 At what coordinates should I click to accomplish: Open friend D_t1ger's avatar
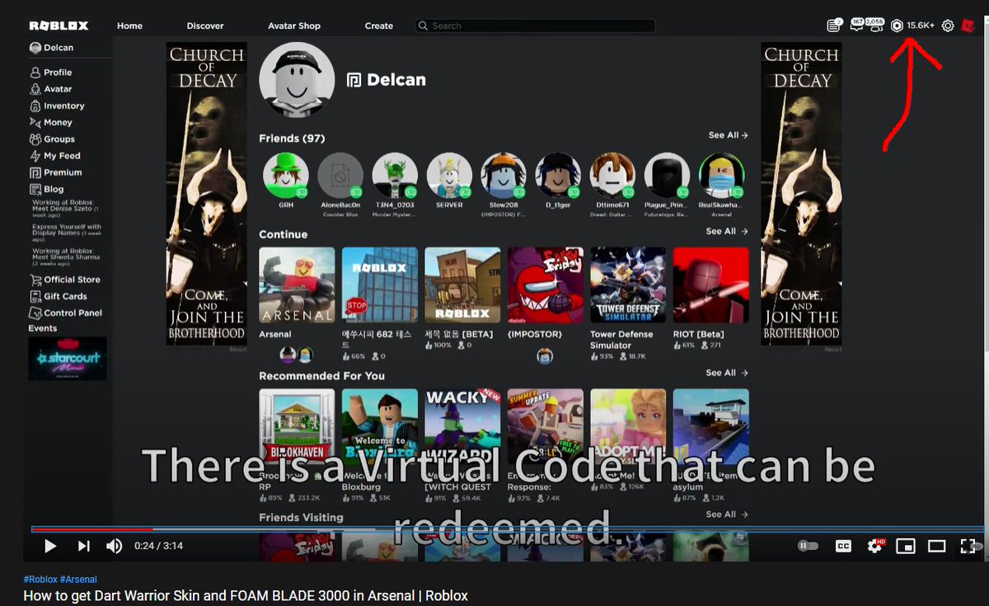(x=558, y=175)
